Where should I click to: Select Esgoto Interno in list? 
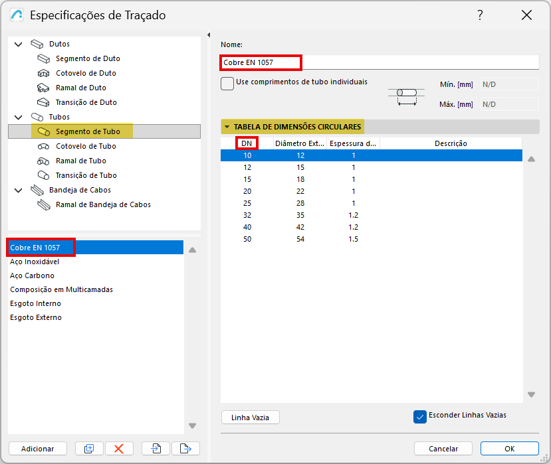(x=96, y=303)
